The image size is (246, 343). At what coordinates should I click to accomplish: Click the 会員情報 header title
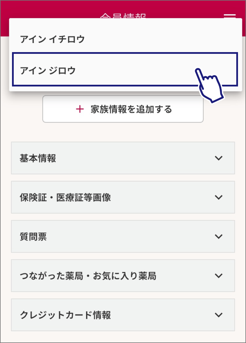(123, 15)
